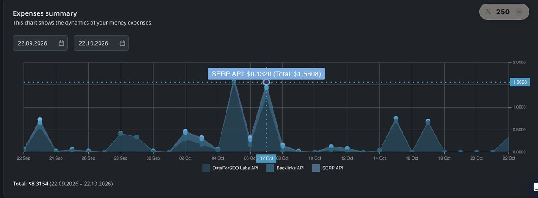The width and height of the screenshot is (538, 198).
Task: Toggle the SERP API legend series
Action: point(327,168)
